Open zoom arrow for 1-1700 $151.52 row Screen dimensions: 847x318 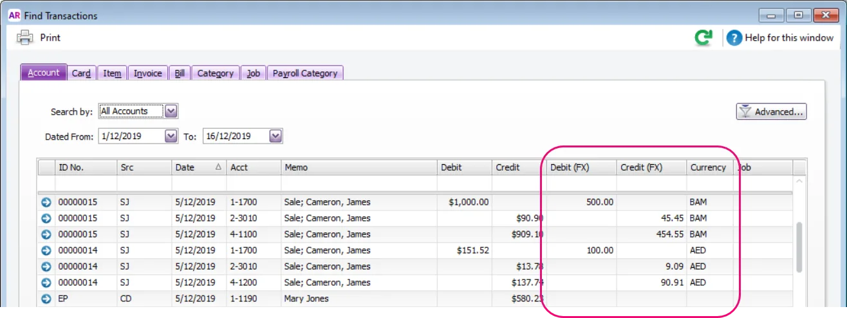46,250
